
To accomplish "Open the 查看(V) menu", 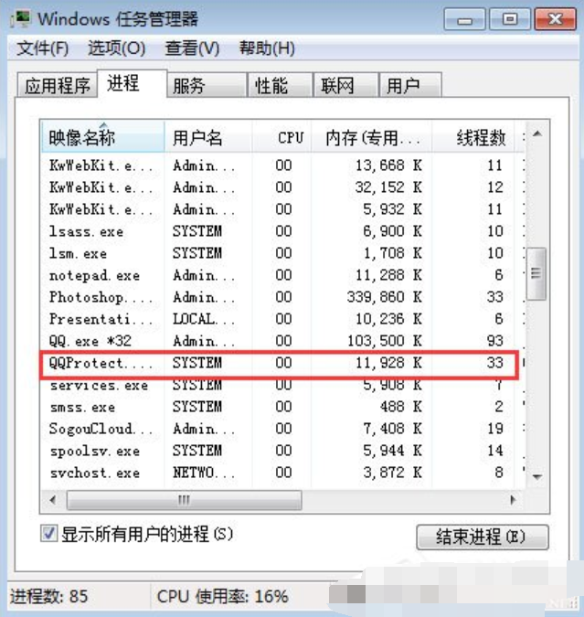I will 192,48.
